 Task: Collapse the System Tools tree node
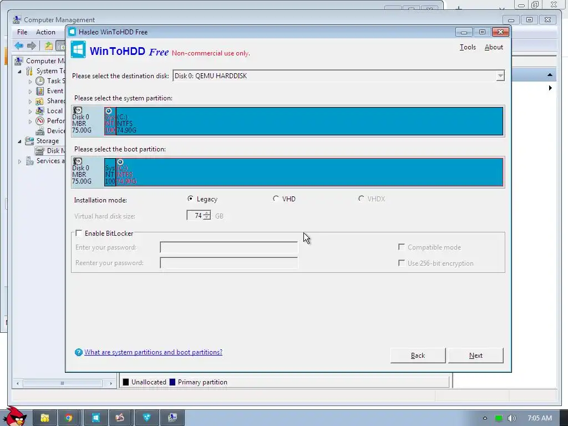tap(19, 72)
